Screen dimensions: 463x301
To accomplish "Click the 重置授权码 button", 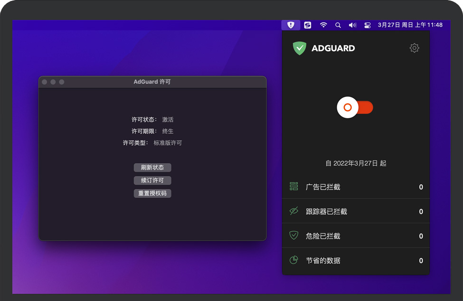I will 152,193.
